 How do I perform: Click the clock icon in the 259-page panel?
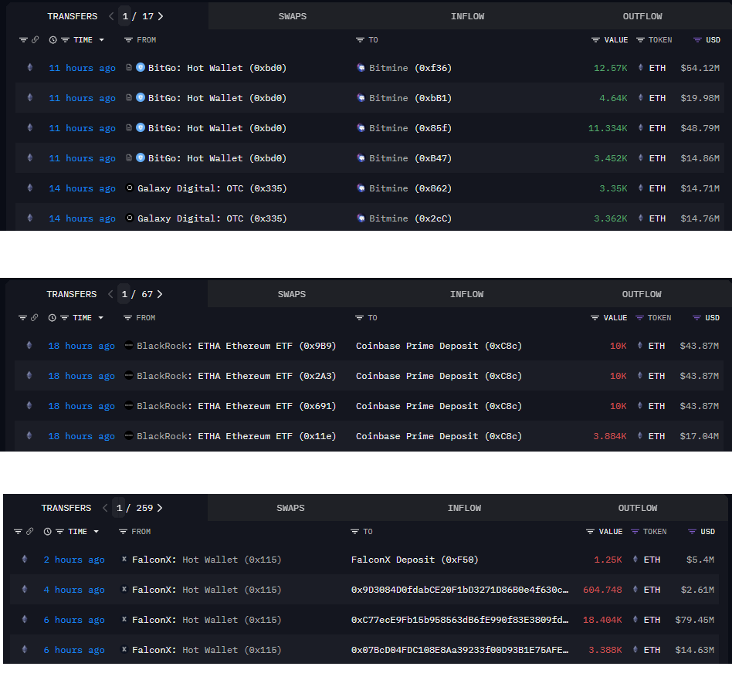click(x=47, y=532)
